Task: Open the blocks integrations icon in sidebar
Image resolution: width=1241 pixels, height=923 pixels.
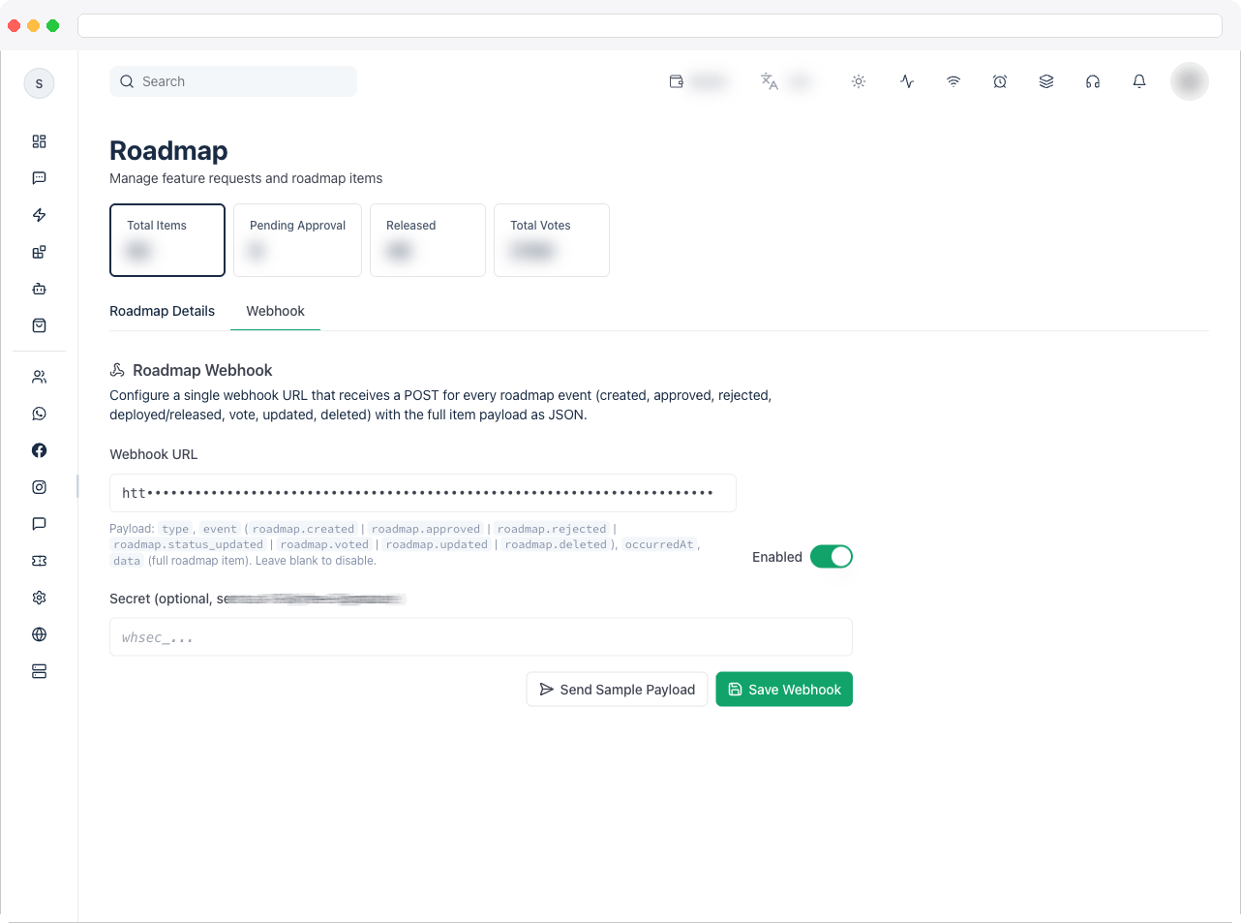Action: point(39,252)
